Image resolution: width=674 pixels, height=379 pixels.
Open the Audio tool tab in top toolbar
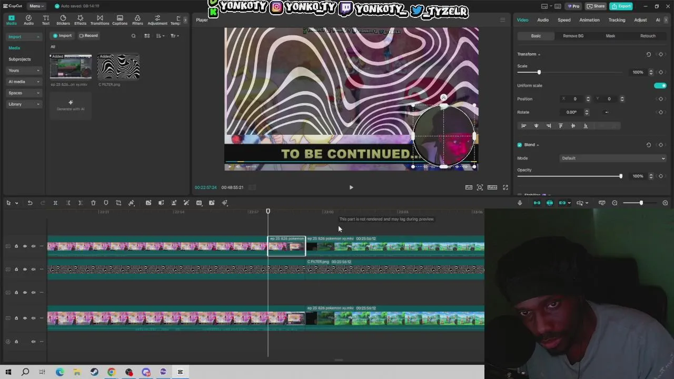(x=28, y=20)
